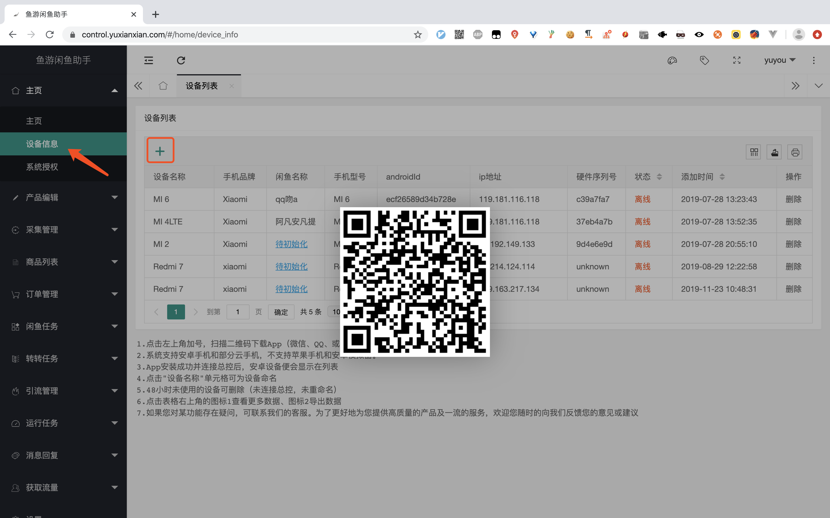830x518 pixels.
Task: Select 系统授权 in the sidebar
Action: tap(42, 167)
